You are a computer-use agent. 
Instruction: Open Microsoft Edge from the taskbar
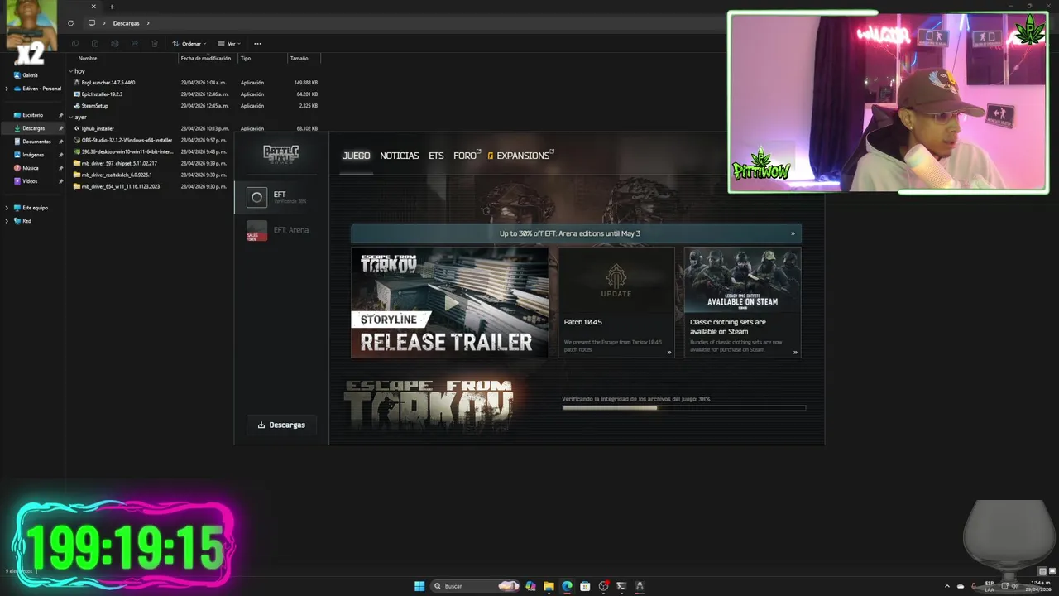click(x=567, y=586)
